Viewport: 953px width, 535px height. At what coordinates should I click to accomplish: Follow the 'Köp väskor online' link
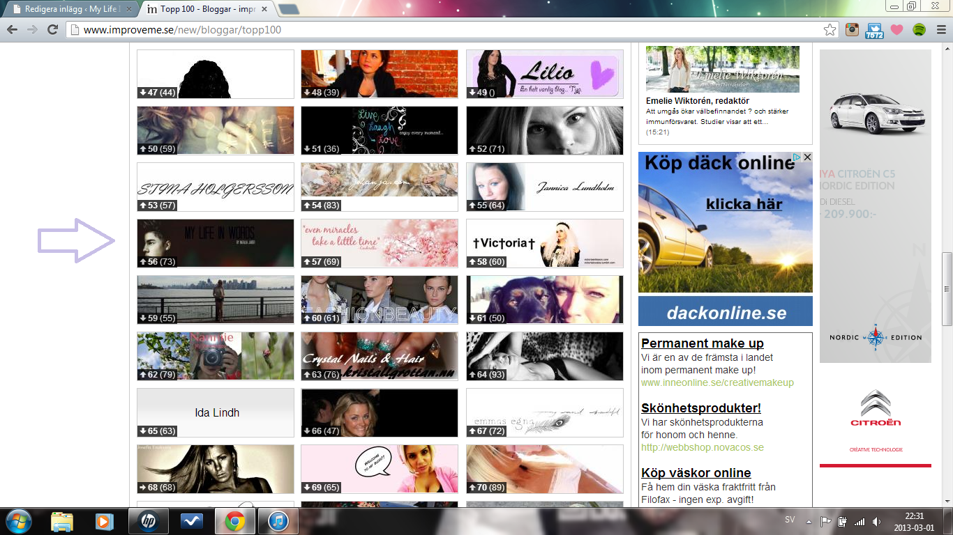696,473
